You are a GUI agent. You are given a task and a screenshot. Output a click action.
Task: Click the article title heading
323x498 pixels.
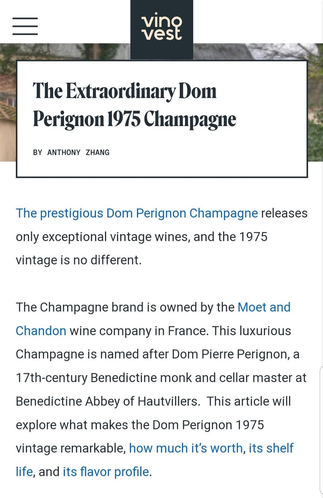click(134, 105)
